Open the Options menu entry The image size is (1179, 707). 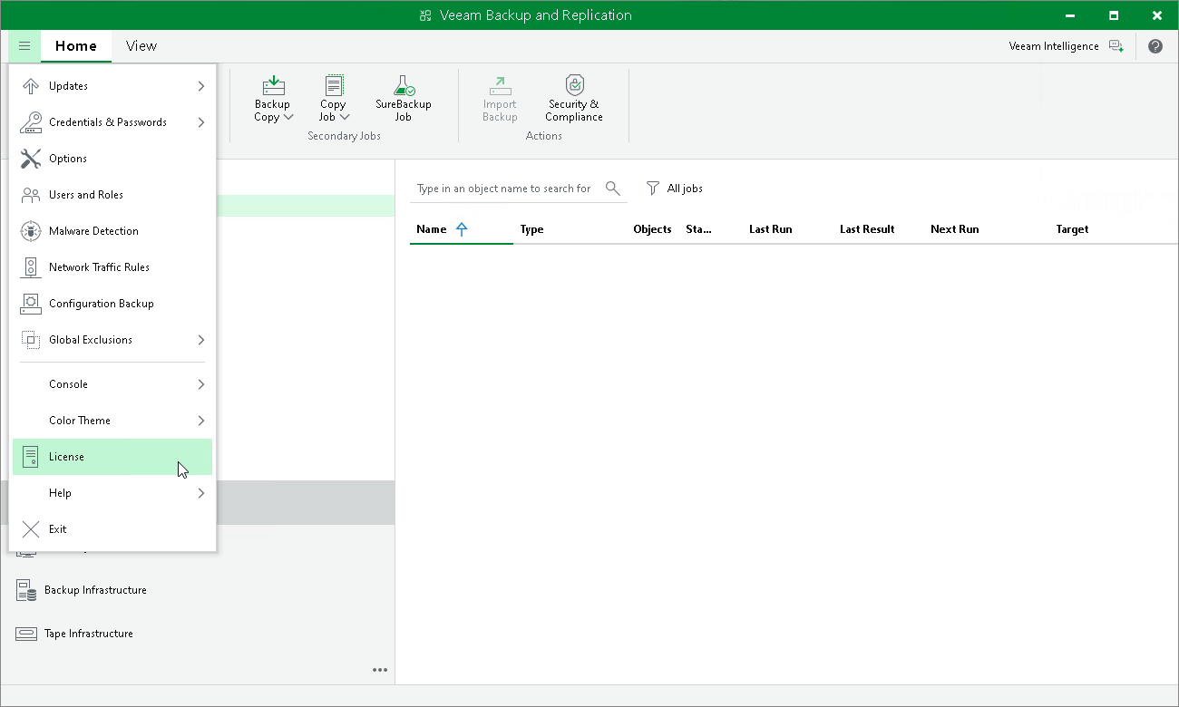tap(112, 159)
